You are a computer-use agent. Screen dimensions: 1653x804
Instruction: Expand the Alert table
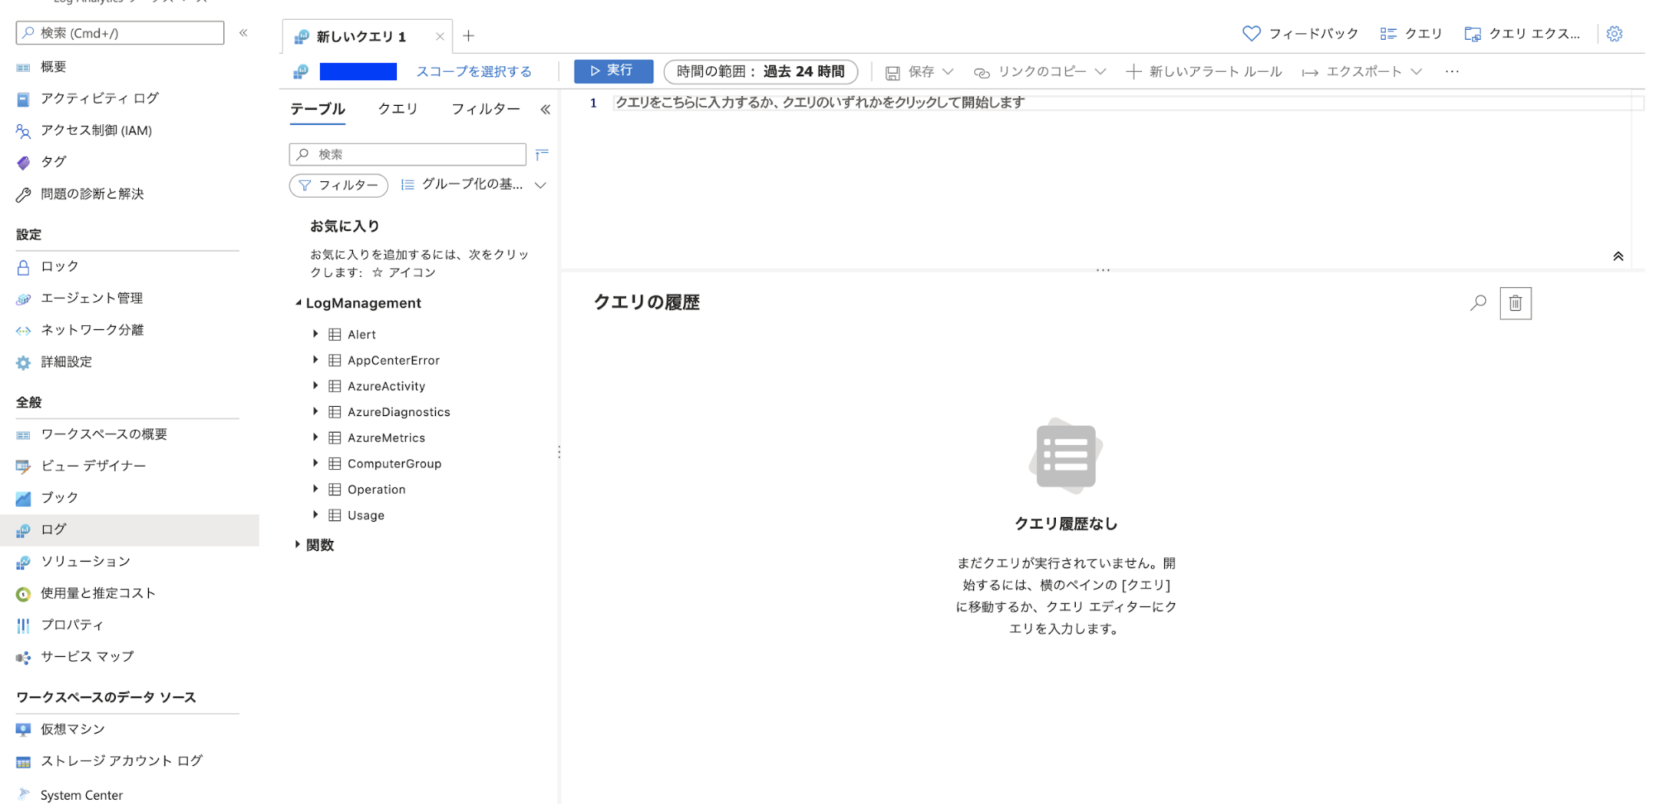click(x=315, y=334)
